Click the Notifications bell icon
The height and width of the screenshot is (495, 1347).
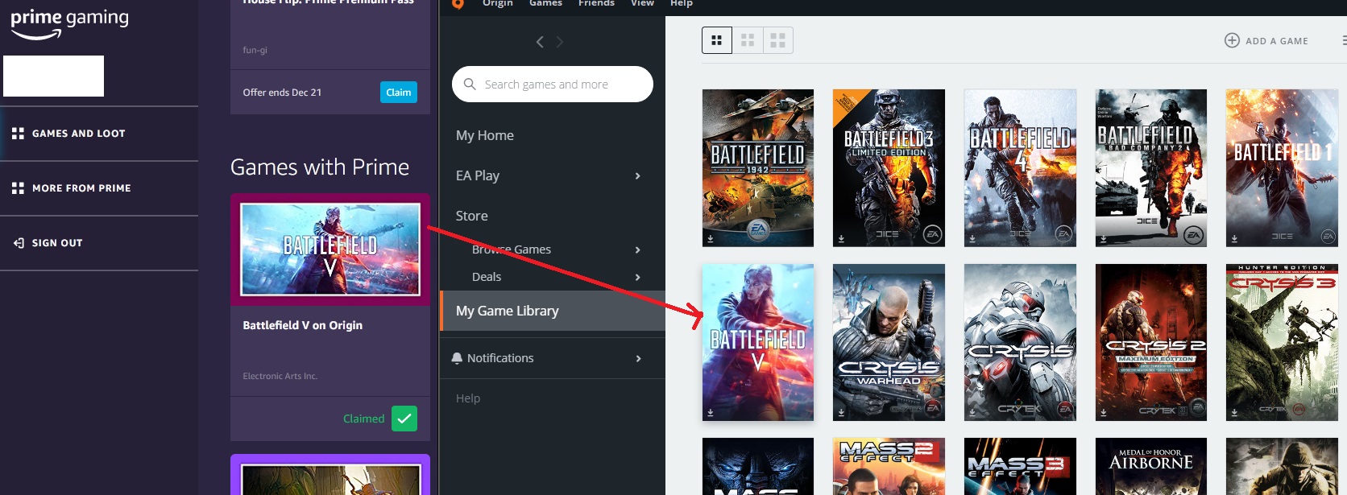[x=458, y=358]
